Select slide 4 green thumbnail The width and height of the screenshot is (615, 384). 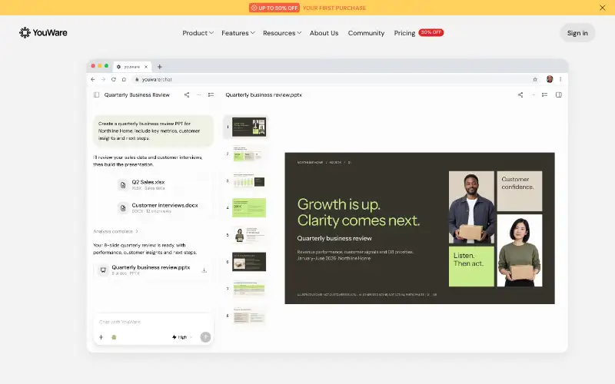click(248, 207)
